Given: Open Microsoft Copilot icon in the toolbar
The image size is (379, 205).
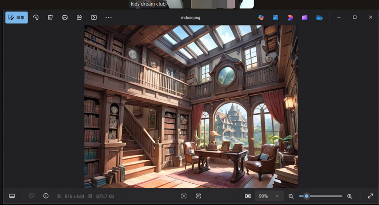Looking at the screenshot, I should [x=261, y=17].
